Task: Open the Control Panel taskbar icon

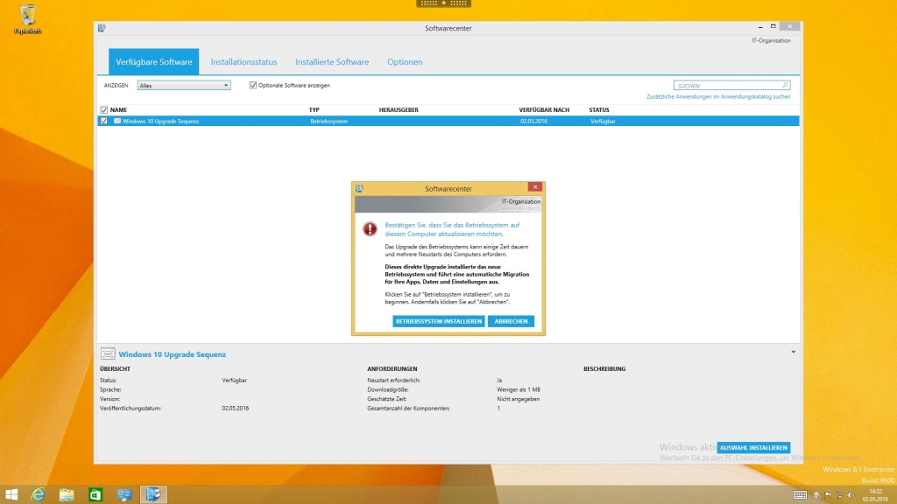Action: pos(124,494)
